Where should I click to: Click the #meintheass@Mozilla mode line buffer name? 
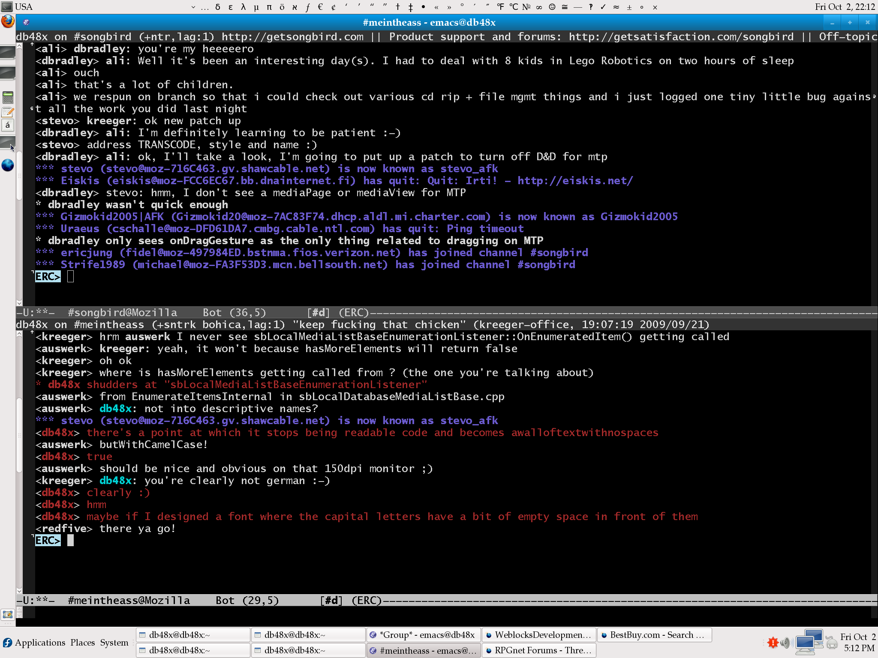(x=129, y=601)
